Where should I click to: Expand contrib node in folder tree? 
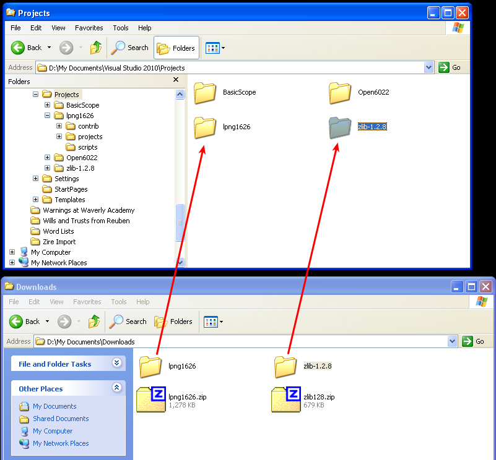[59, 126]
